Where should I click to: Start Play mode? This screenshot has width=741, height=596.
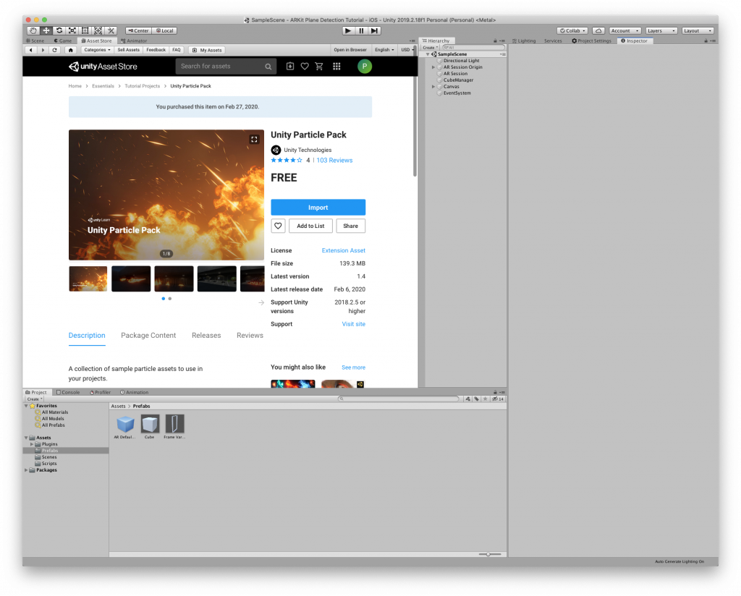[x=348, y=30]
